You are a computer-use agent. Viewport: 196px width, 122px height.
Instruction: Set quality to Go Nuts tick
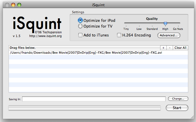[178, 26]
